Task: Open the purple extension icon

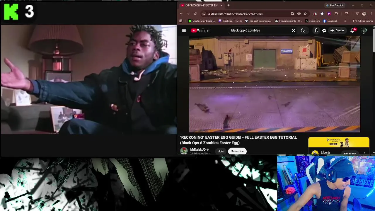Action: (329, 14)
